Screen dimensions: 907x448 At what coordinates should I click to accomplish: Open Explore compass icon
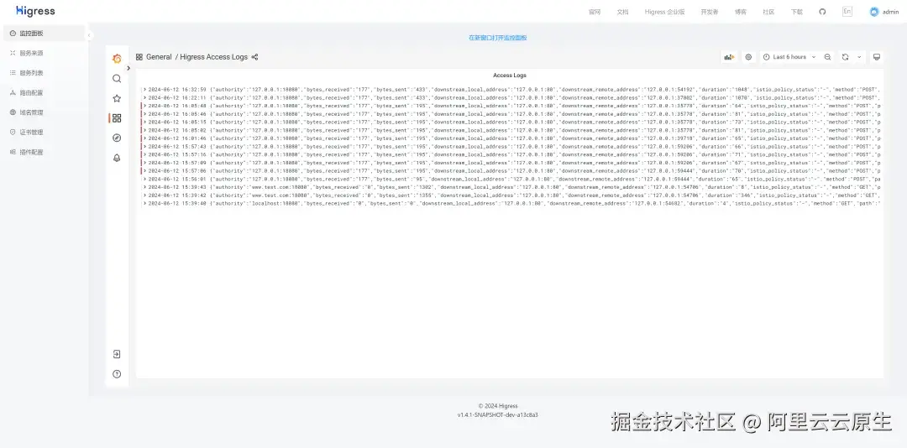click(x=117, y=138)
